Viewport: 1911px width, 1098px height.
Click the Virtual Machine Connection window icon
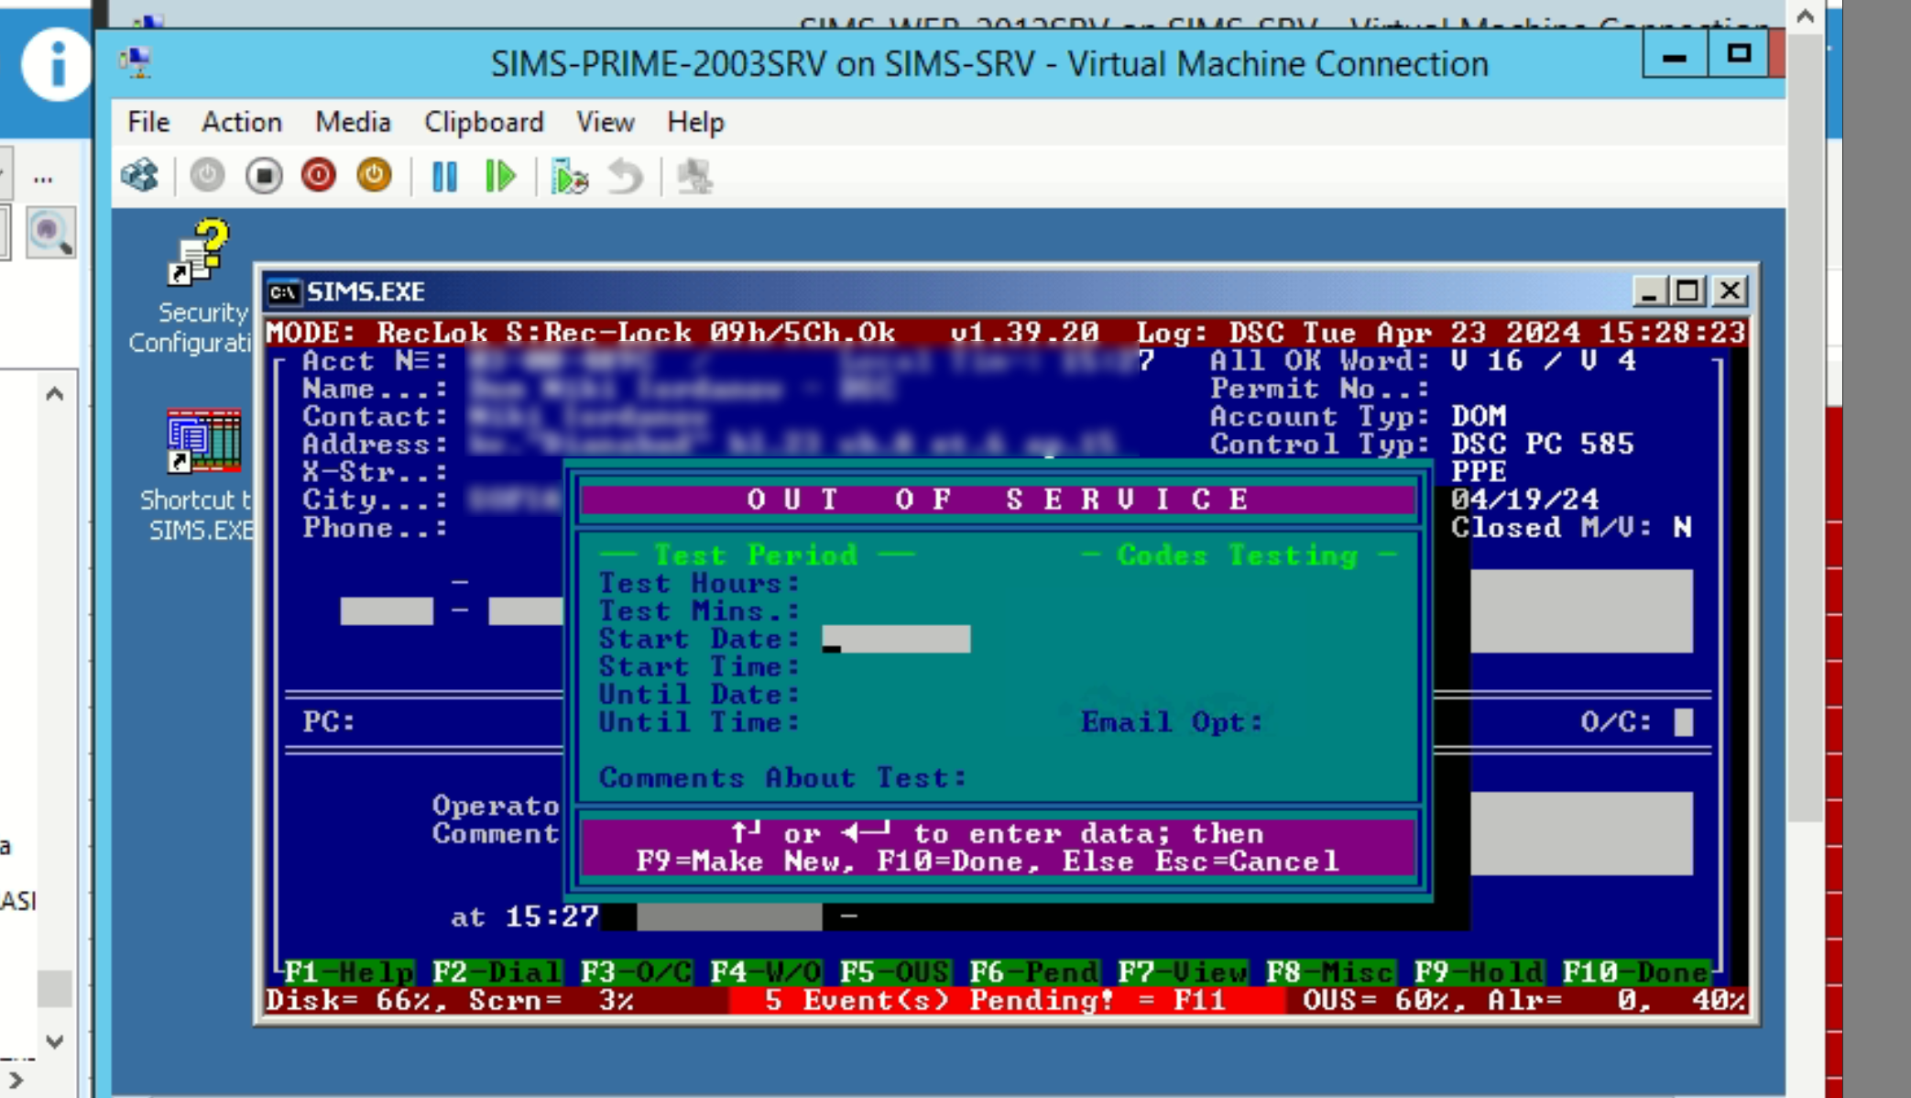tap(136, 62)
